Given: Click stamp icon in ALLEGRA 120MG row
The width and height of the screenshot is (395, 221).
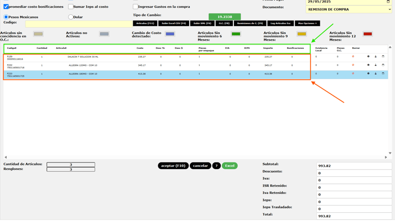Looking at the screenshot, I should click(x=375, y=65).
